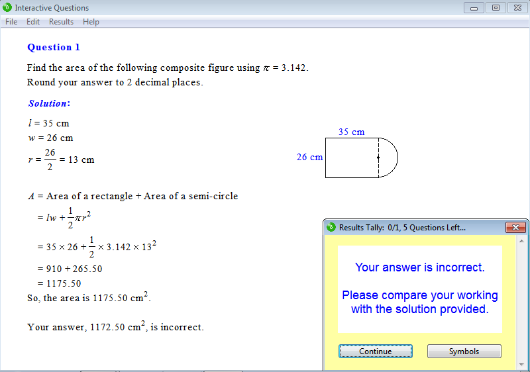Click the Results Tally scroll-down arrow
The height and width of the screenshot is (372, 530).
pyautogui.click(x=521, y=365)
